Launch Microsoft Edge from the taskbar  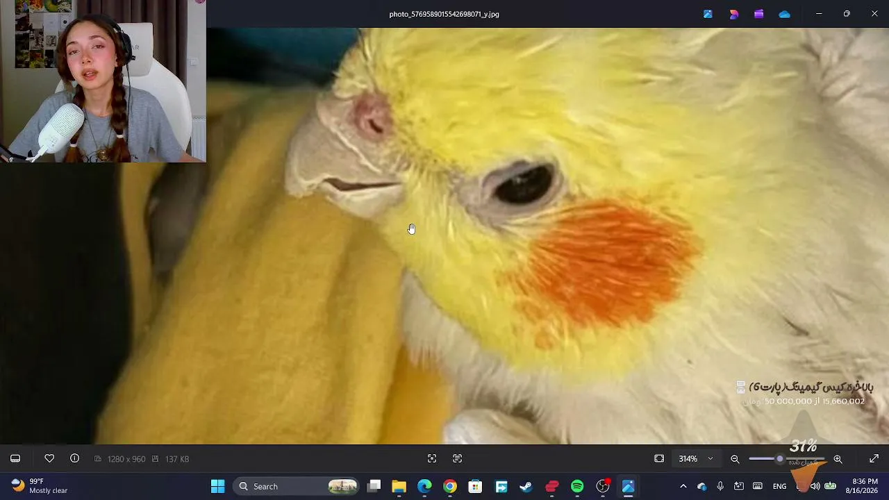coord(424,486)
